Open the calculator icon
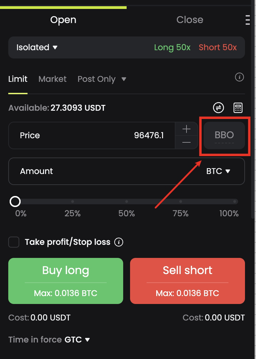The image size is (256, 359). [238, 108]
